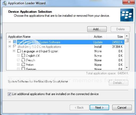
Task: Click the Device Application Selection heading
Action: click(x=30, y=12)
